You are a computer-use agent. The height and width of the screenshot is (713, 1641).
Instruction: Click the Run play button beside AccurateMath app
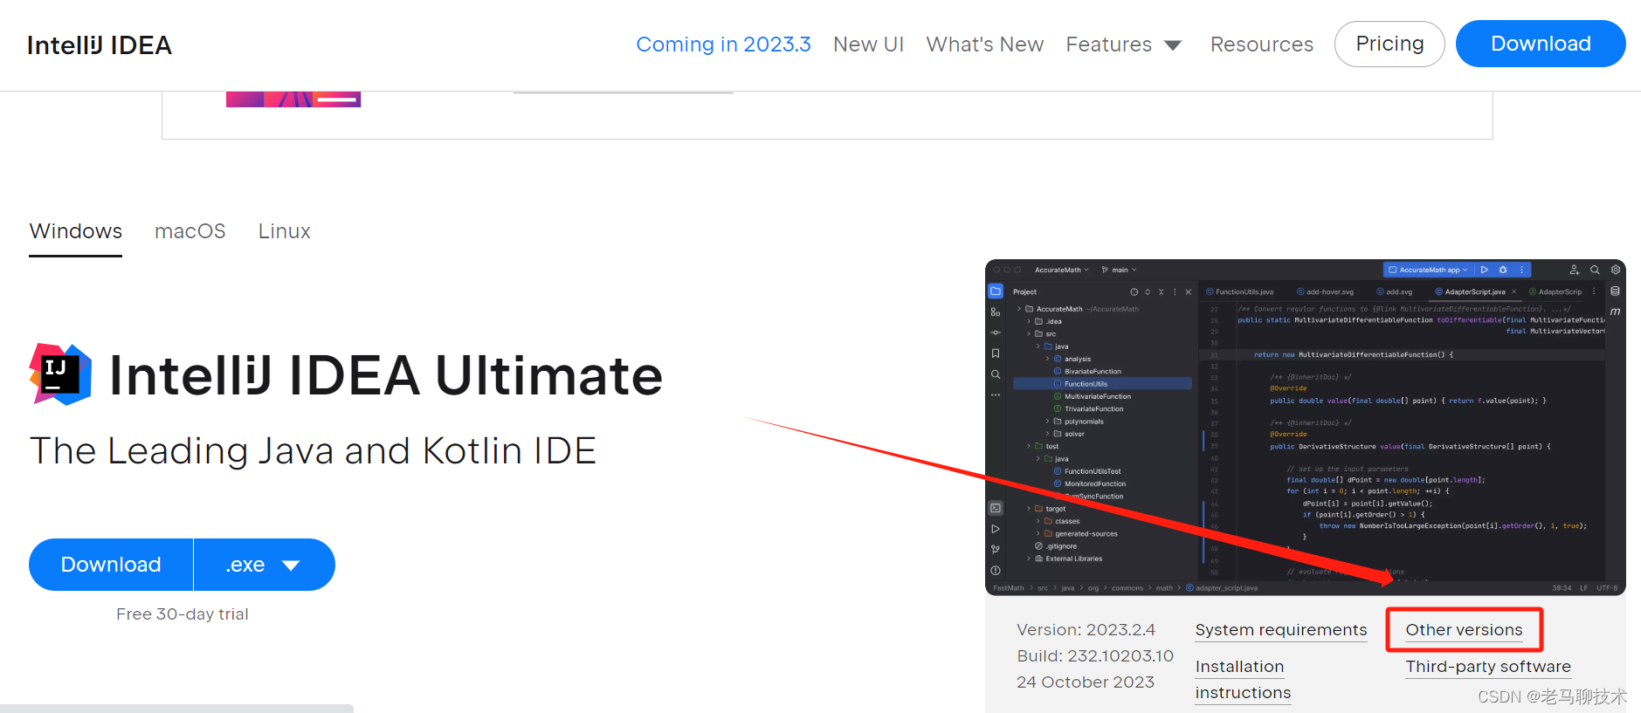pos(1485,270)
